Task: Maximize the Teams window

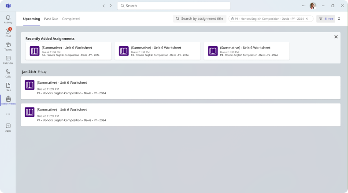Action: 333,6
